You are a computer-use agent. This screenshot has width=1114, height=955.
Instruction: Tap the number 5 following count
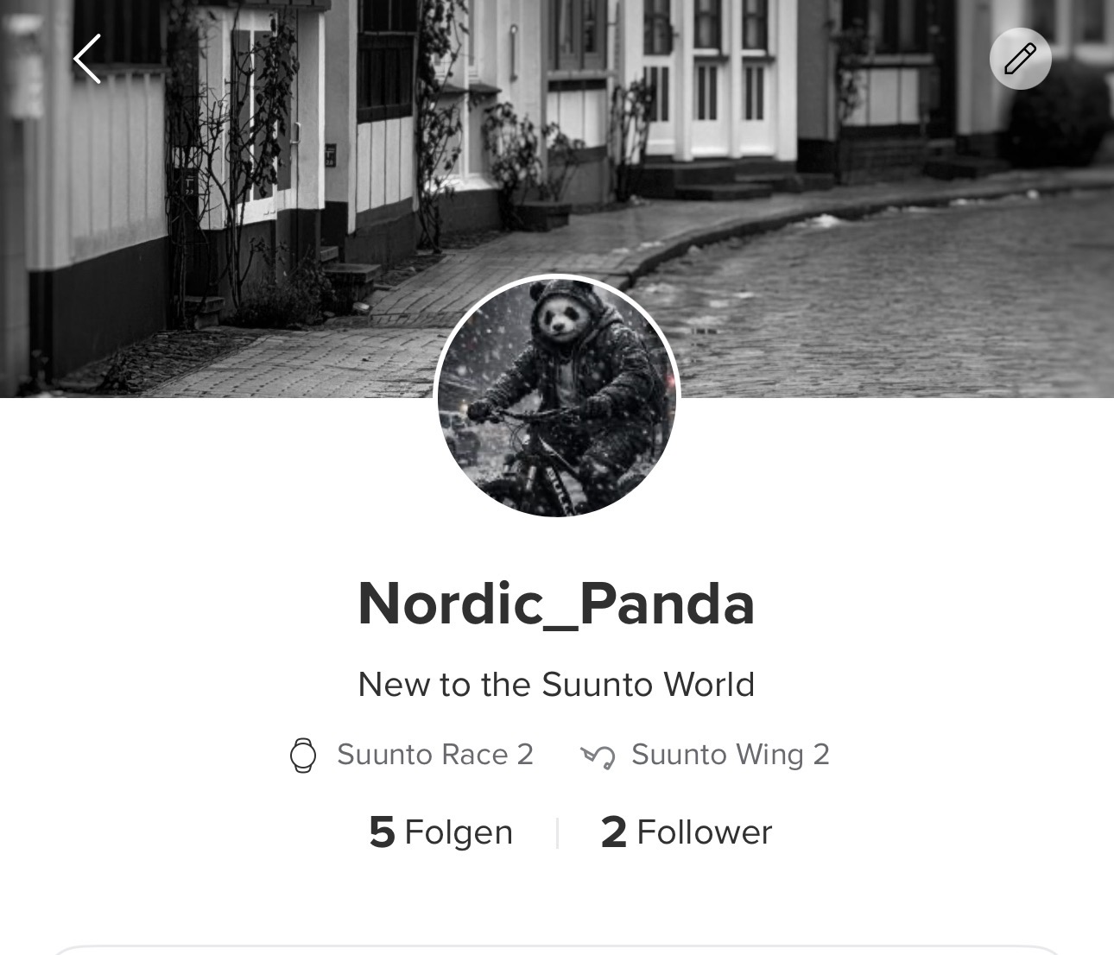coord(382,832)
